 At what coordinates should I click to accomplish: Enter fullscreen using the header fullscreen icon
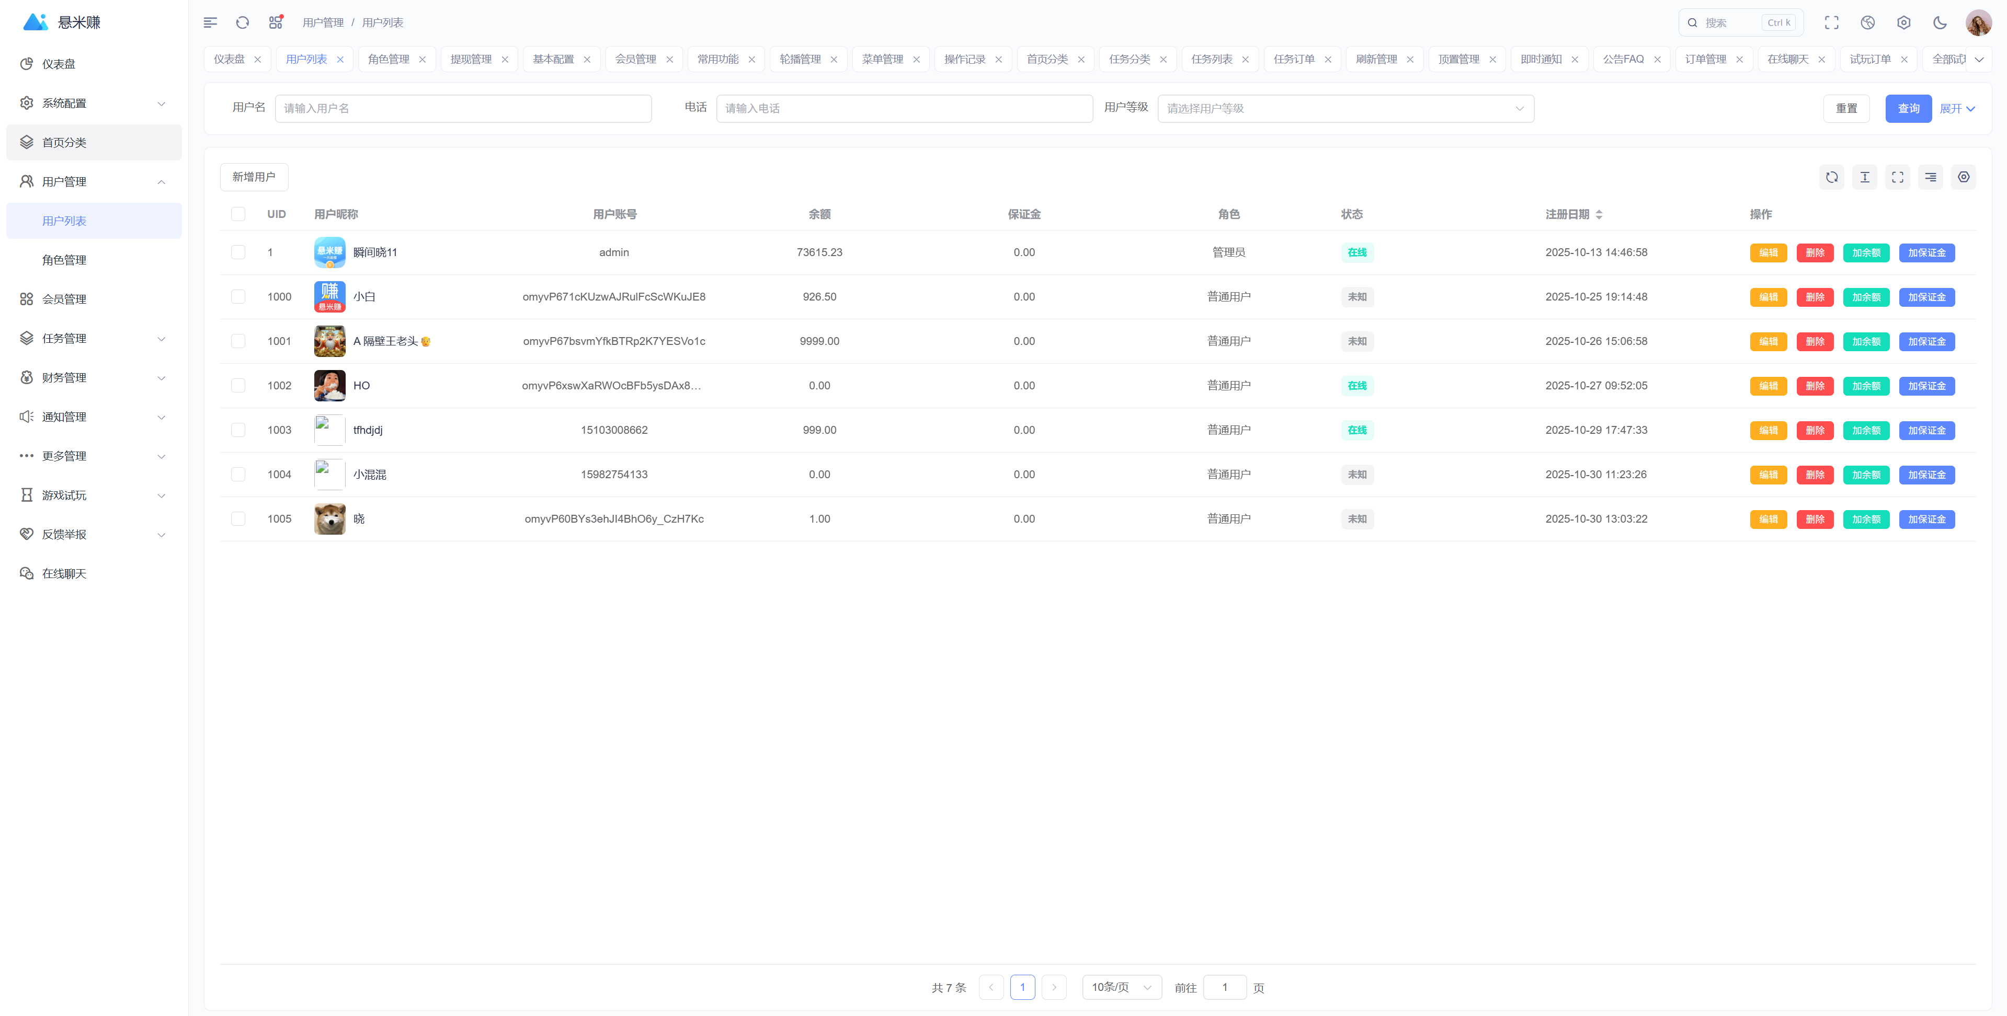[x=1831, y=22]
